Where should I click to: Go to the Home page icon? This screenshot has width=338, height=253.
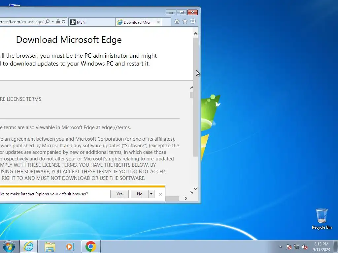[177, 21]
